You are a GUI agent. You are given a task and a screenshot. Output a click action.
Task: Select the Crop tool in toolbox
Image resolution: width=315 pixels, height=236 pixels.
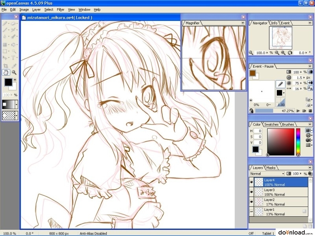point(6,66)
